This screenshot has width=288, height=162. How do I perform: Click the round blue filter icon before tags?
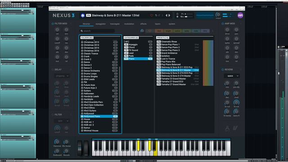point(142,31)
